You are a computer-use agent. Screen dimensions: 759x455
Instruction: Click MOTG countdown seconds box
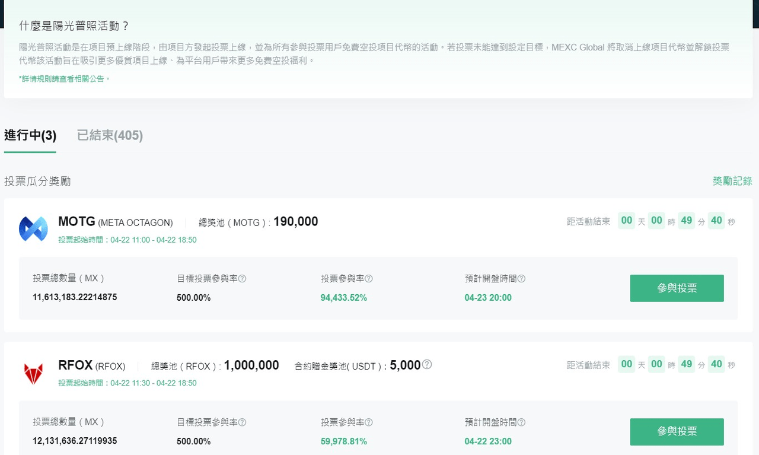(716, 221)
